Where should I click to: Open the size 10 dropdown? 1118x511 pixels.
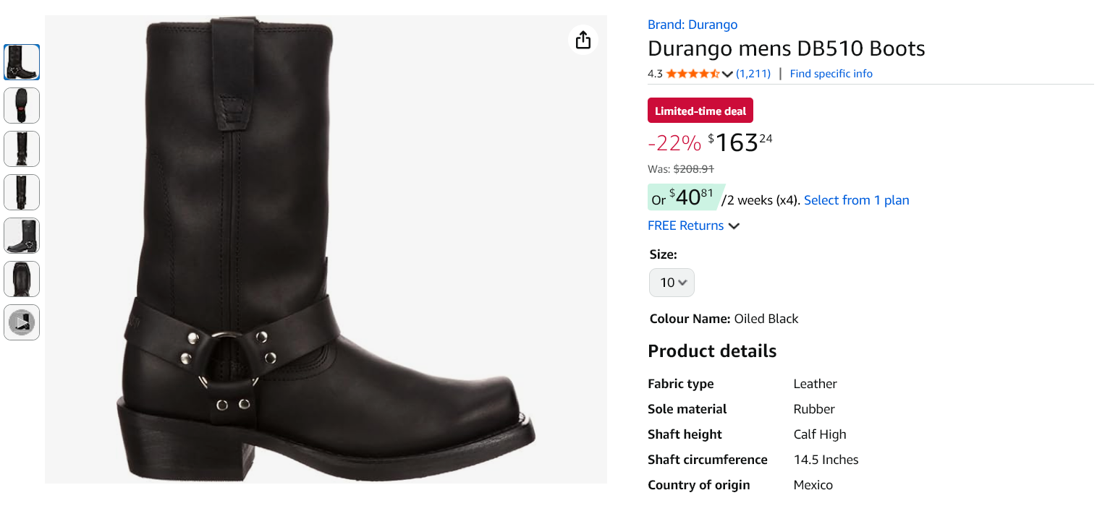pos(672,283)
